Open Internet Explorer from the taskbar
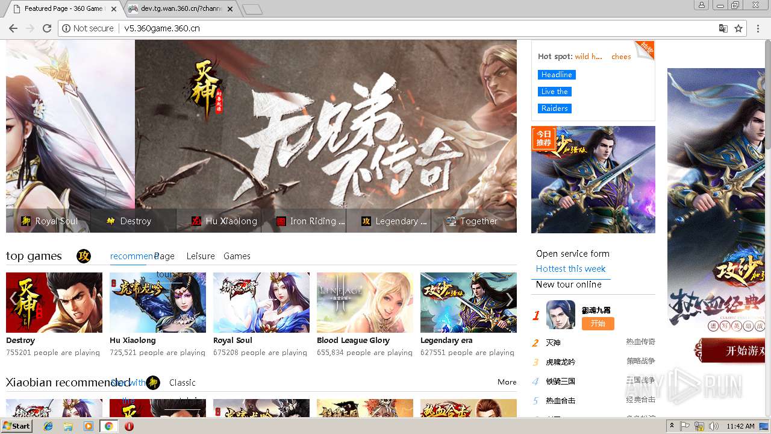The width and height of the screenshot is (771, 434). tap(48, 426)
